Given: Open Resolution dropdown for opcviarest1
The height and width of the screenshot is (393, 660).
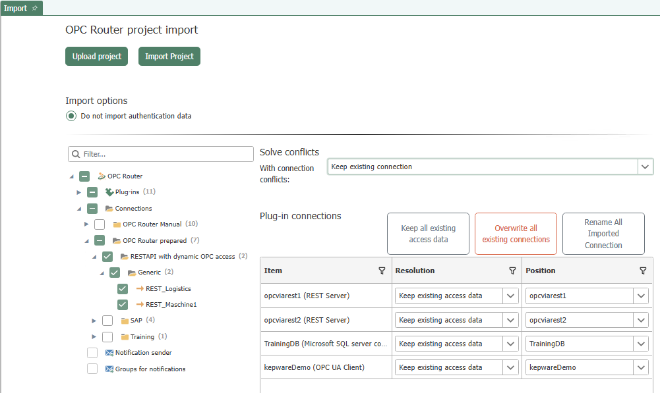Looking at the screenshot, I should coord(510,296).
